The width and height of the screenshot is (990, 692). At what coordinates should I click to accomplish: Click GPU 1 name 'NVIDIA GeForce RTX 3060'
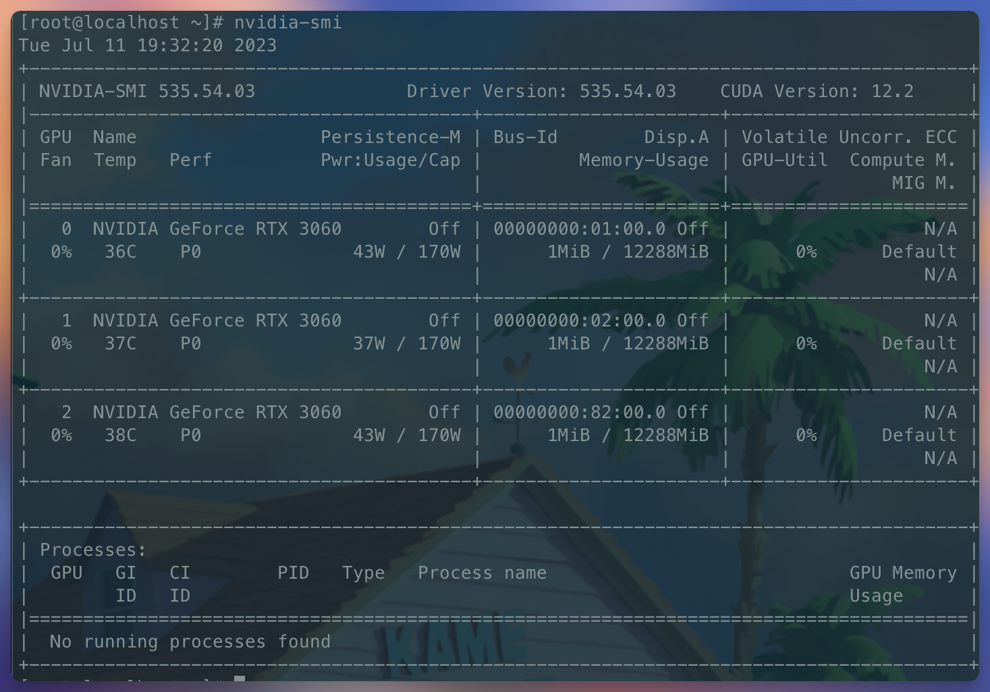coord(217,320)
